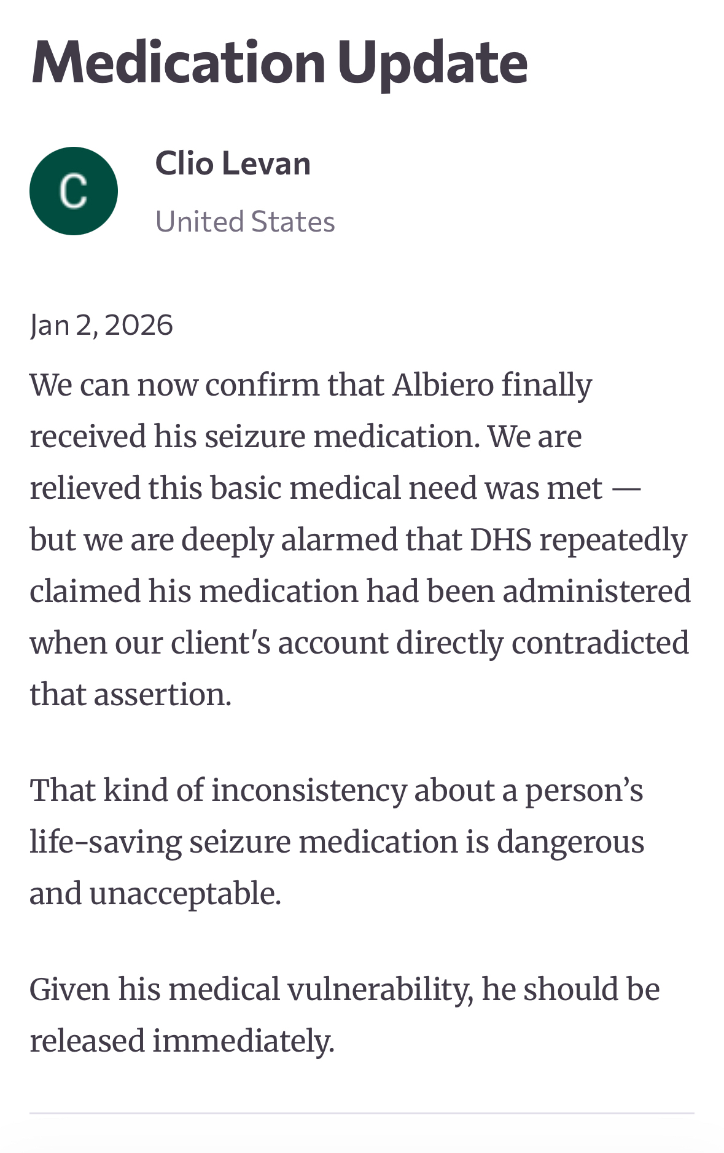Click "DHS" in the first paragraph
724x1153 pixels.
(500, 540)
